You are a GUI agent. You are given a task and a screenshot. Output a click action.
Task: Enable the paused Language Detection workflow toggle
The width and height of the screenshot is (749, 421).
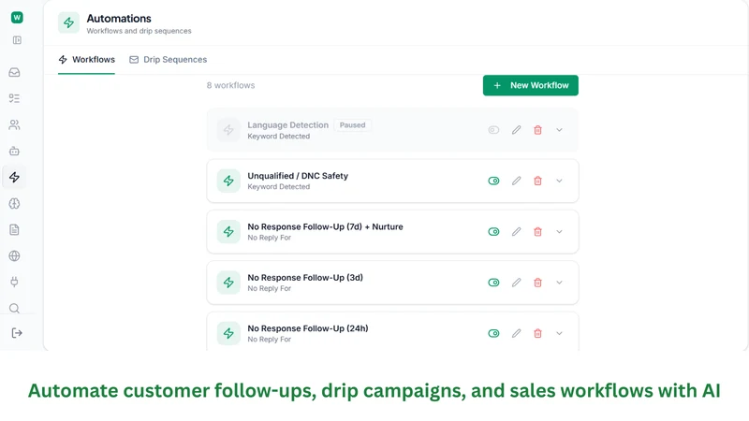[493, 130]
